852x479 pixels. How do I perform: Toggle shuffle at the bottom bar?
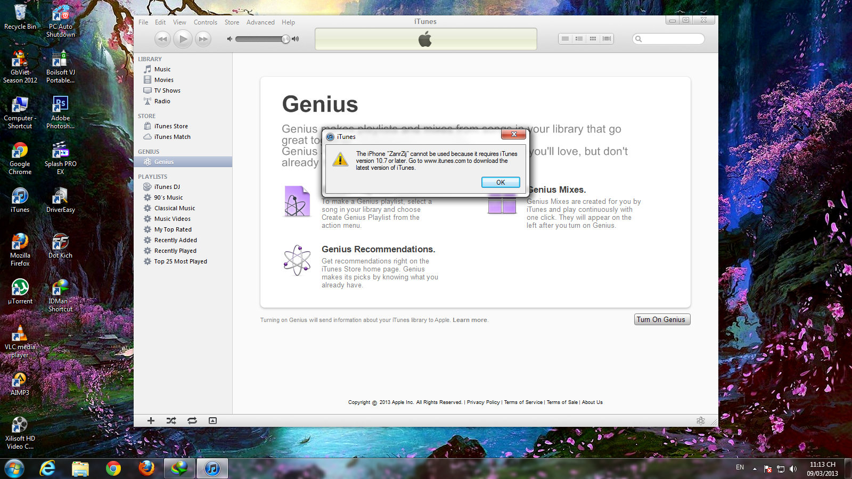coord(171,420)
